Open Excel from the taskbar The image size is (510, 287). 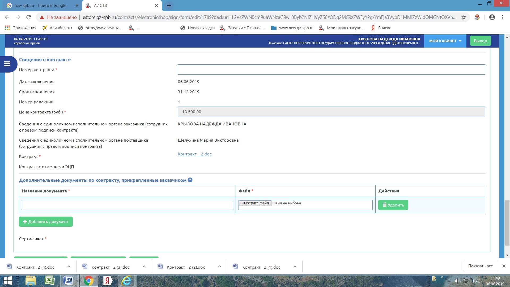(50, 281)
